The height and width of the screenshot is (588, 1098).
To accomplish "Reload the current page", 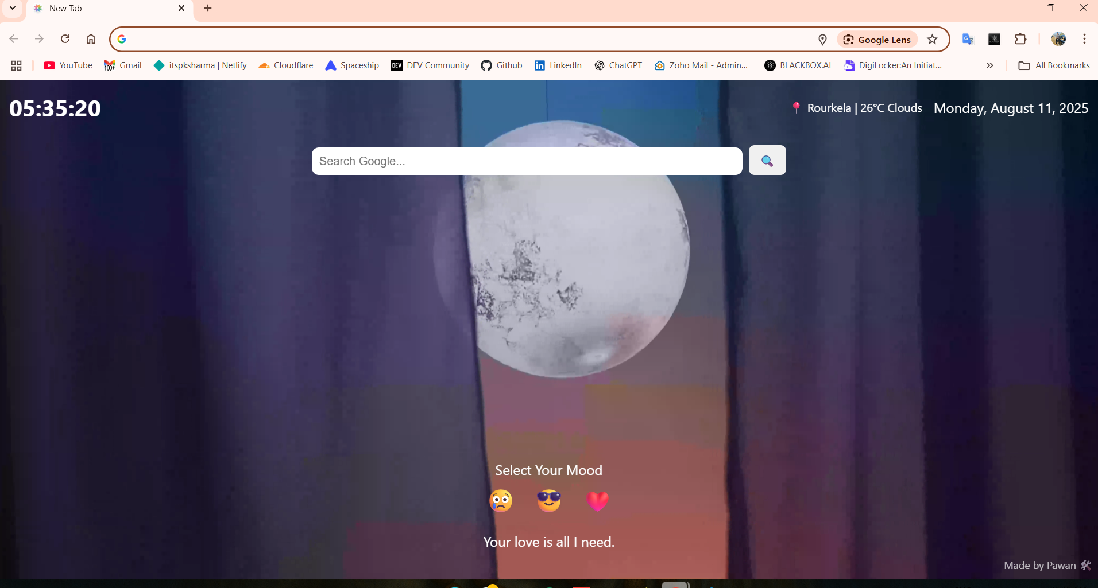I will click(x=65, y=38).
